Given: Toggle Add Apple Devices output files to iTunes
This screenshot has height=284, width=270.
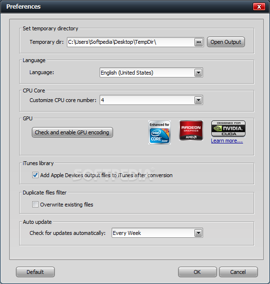Looking at the screenshot, I should [x=35, y=175].
